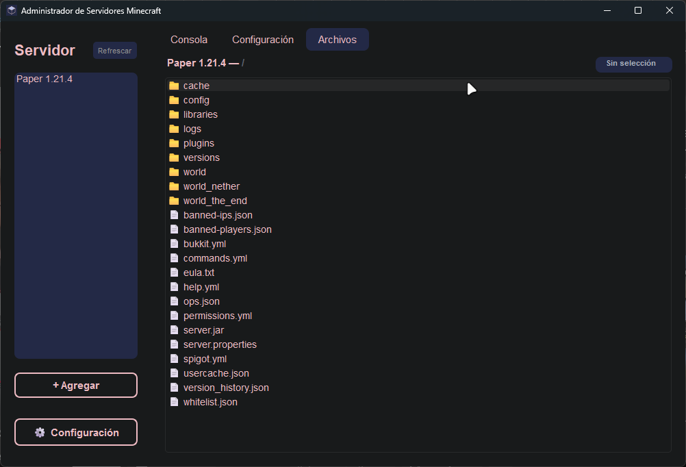Click the root slash in path breadcrumb

point(243,63)
